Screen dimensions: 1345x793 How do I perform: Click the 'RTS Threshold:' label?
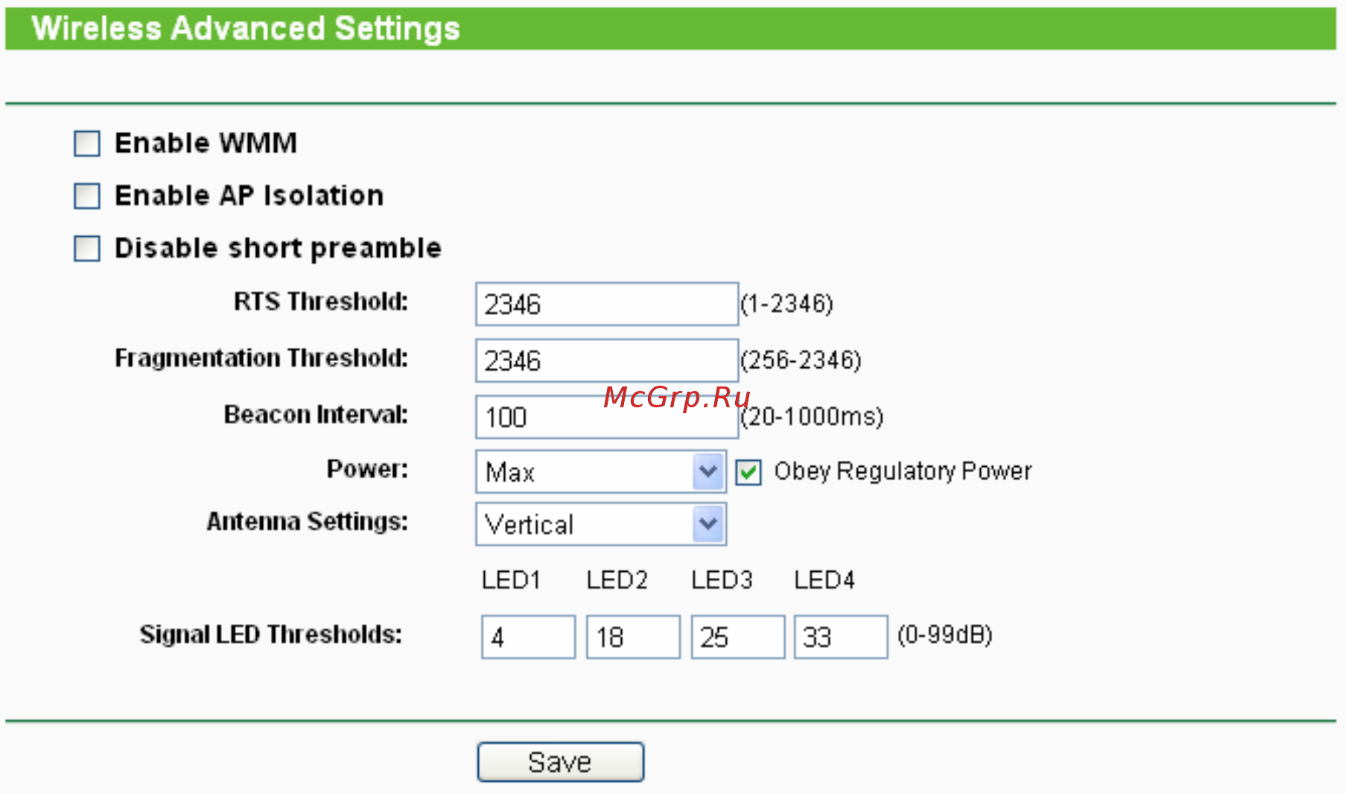321,302
